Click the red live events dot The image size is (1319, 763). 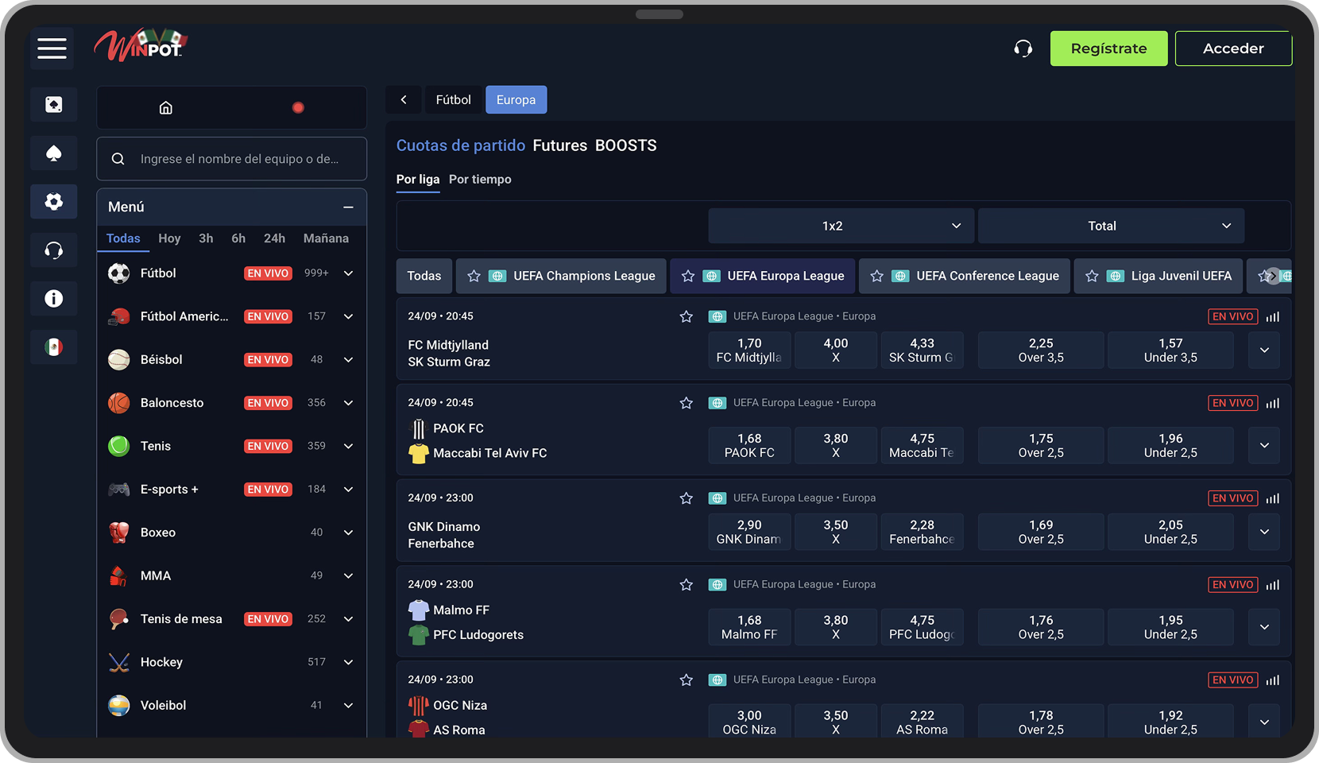tap(298, 108)
